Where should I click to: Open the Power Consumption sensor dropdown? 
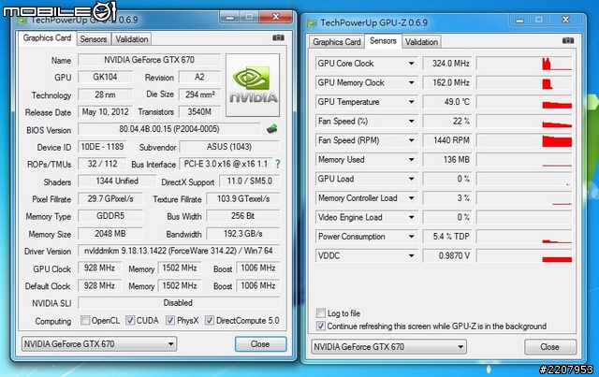(x=412, y=237)
